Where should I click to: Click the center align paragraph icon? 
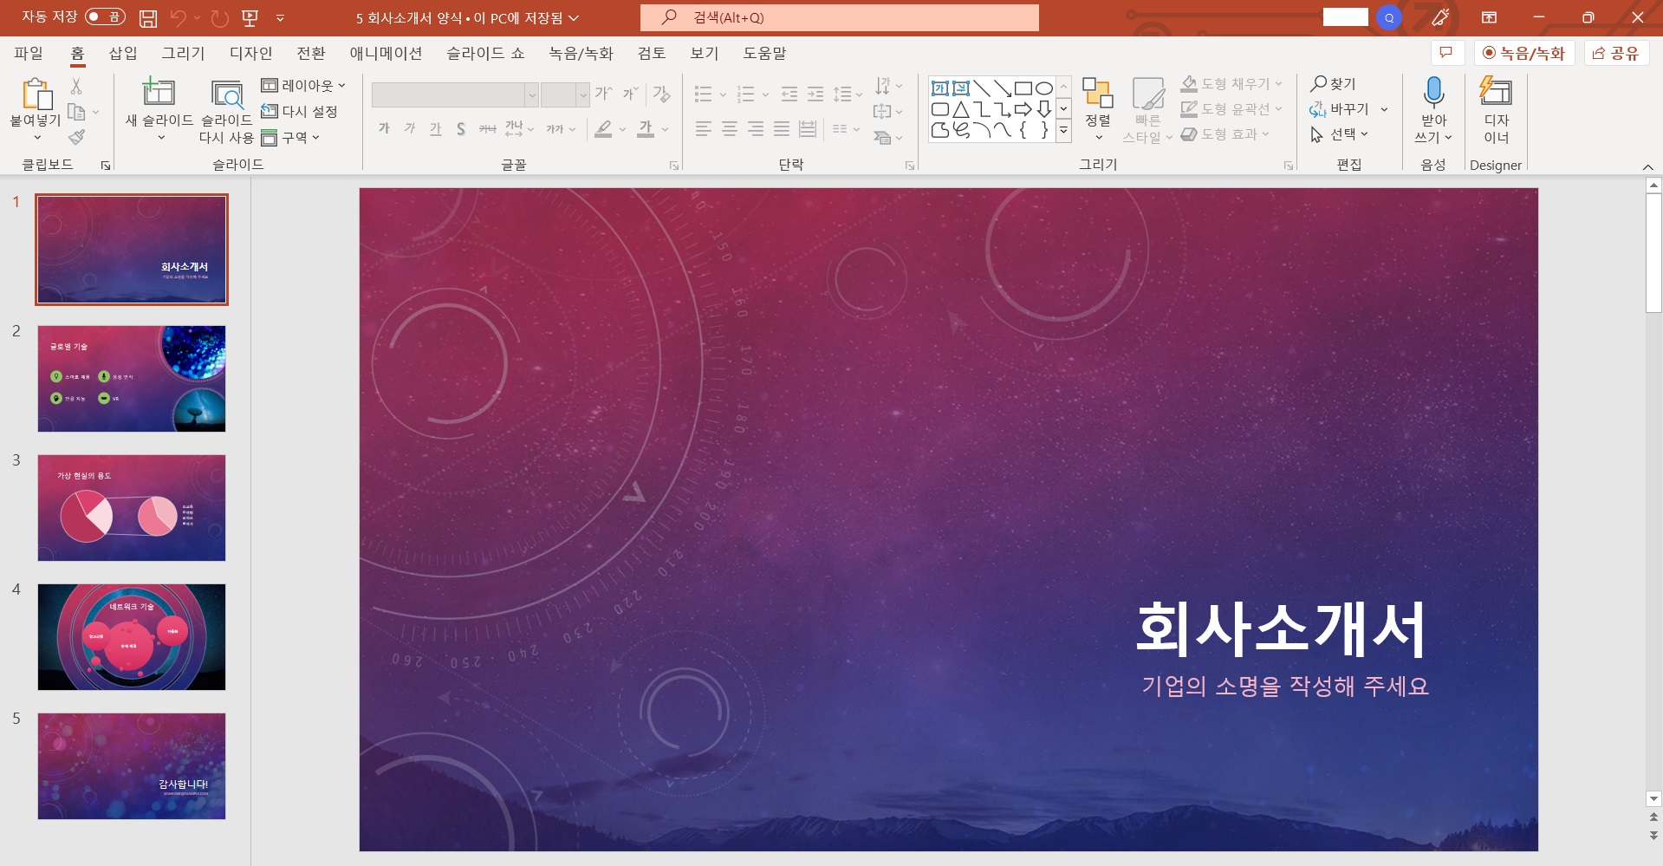(x=730, y=129)
